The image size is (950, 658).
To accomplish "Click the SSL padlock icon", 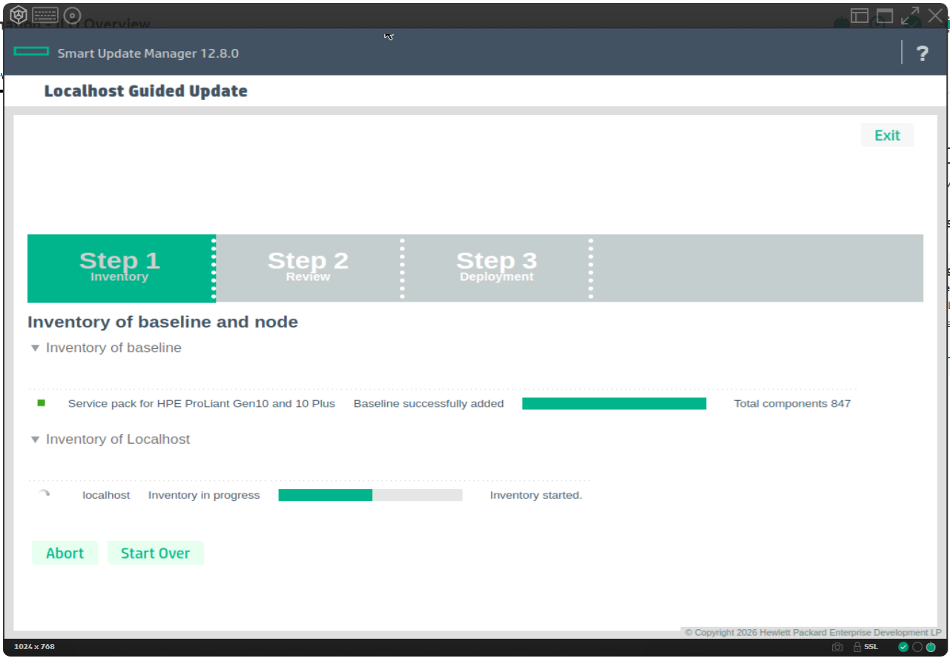I will [857, 647].
